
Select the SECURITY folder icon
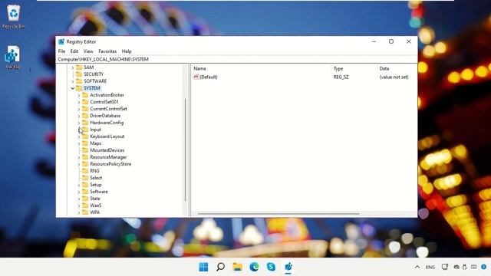click(79, 74)
